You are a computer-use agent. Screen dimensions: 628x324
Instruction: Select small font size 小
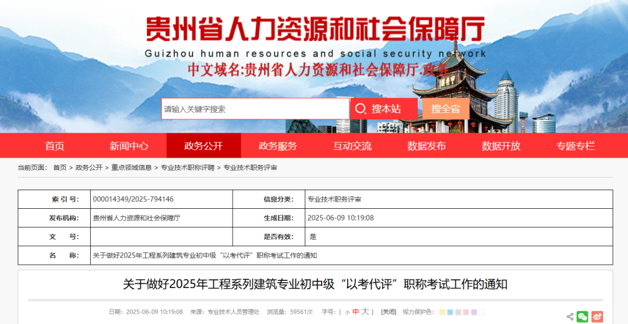click(x=347, y=312)
